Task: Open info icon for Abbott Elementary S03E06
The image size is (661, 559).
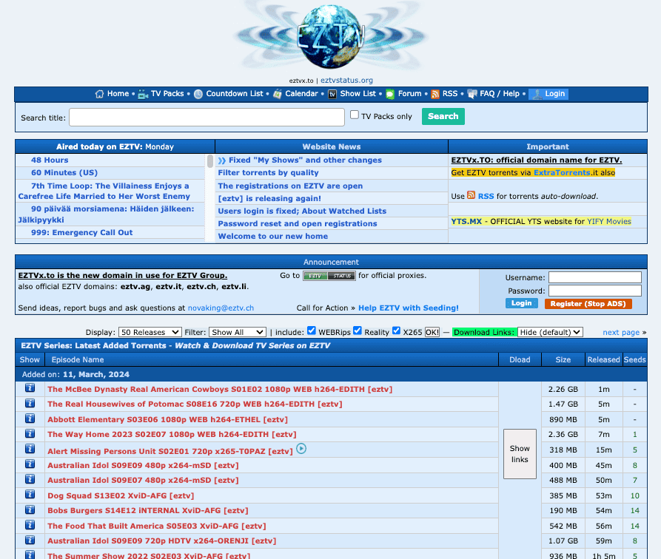Action: (x=30, y=419)
